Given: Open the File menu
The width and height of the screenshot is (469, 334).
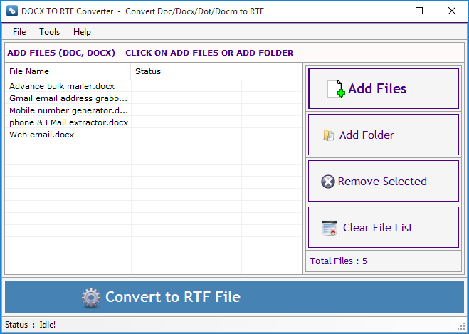Looking at the screenshot, I should (19, 32).
